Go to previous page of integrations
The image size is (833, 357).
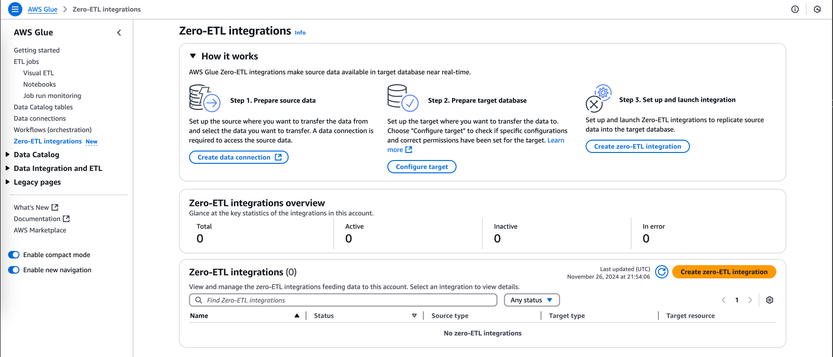tap(723, 300)
